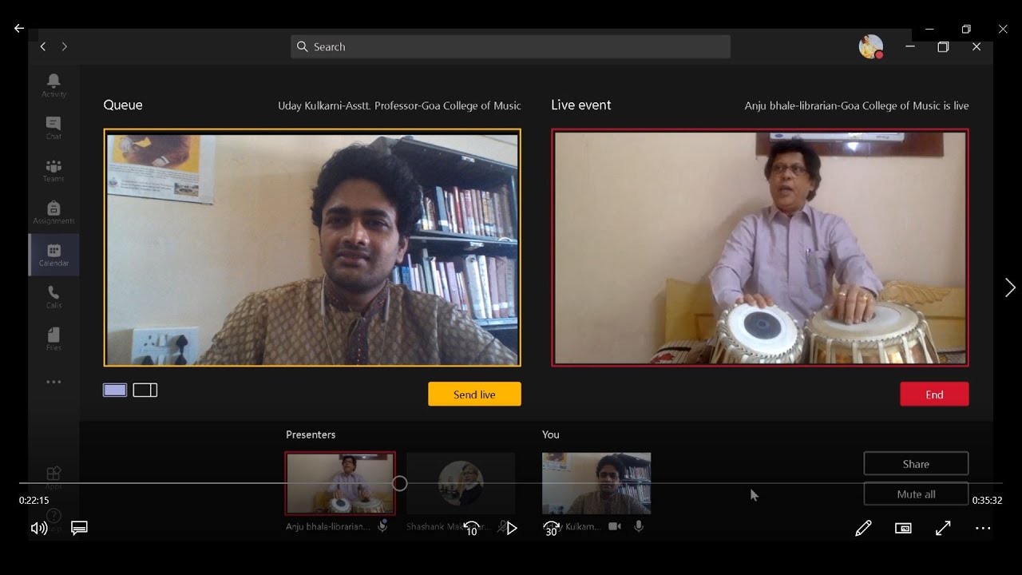Open Calendar in the sidebar
The image size is (1022, 575).
[x=53, y=255]
